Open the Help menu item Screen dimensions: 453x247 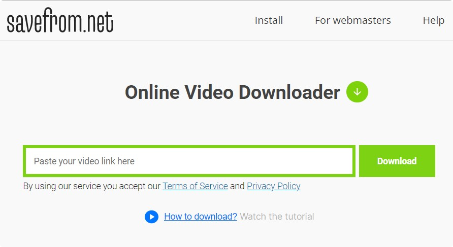[433, 20]
